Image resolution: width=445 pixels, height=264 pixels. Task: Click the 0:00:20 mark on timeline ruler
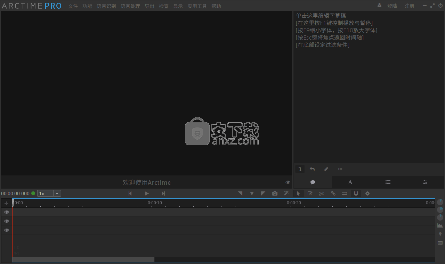[294, 203]
